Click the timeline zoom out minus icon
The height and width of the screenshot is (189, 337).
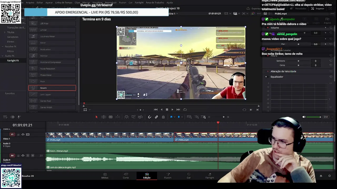(209, 117)
